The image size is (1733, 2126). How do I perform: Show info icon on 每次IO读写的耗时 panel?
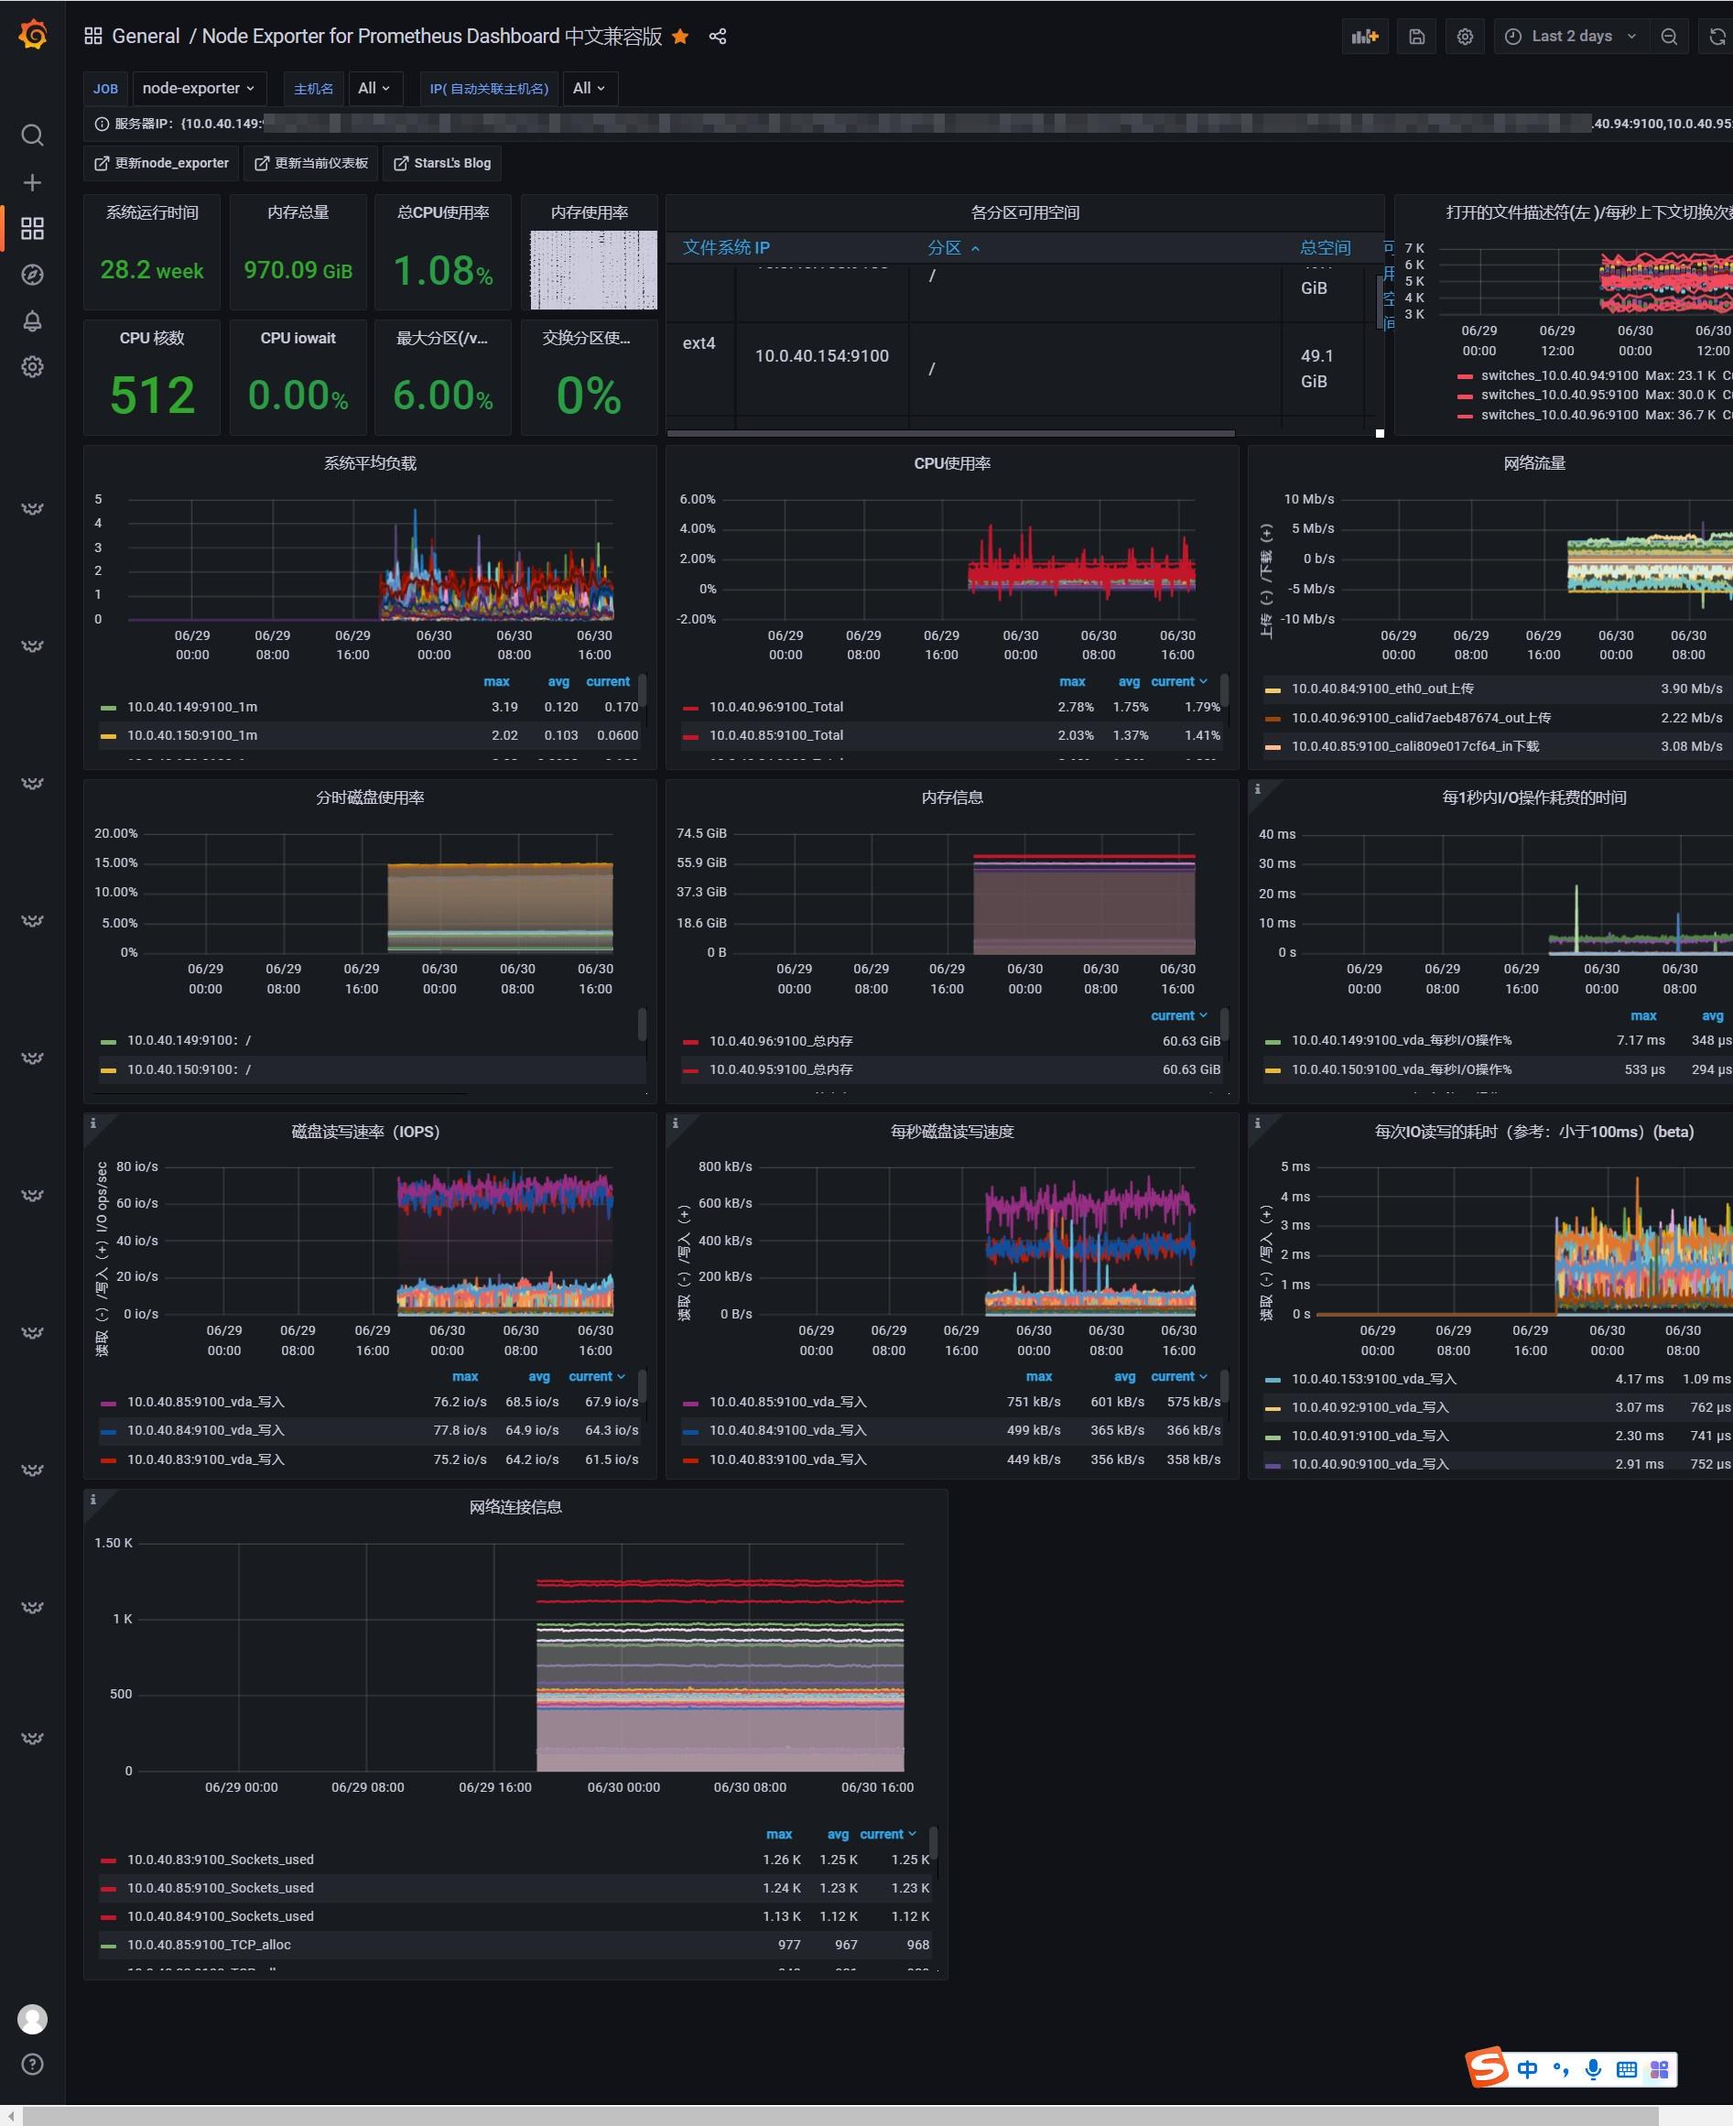pyautogui.click(x=1257, y=1123)
